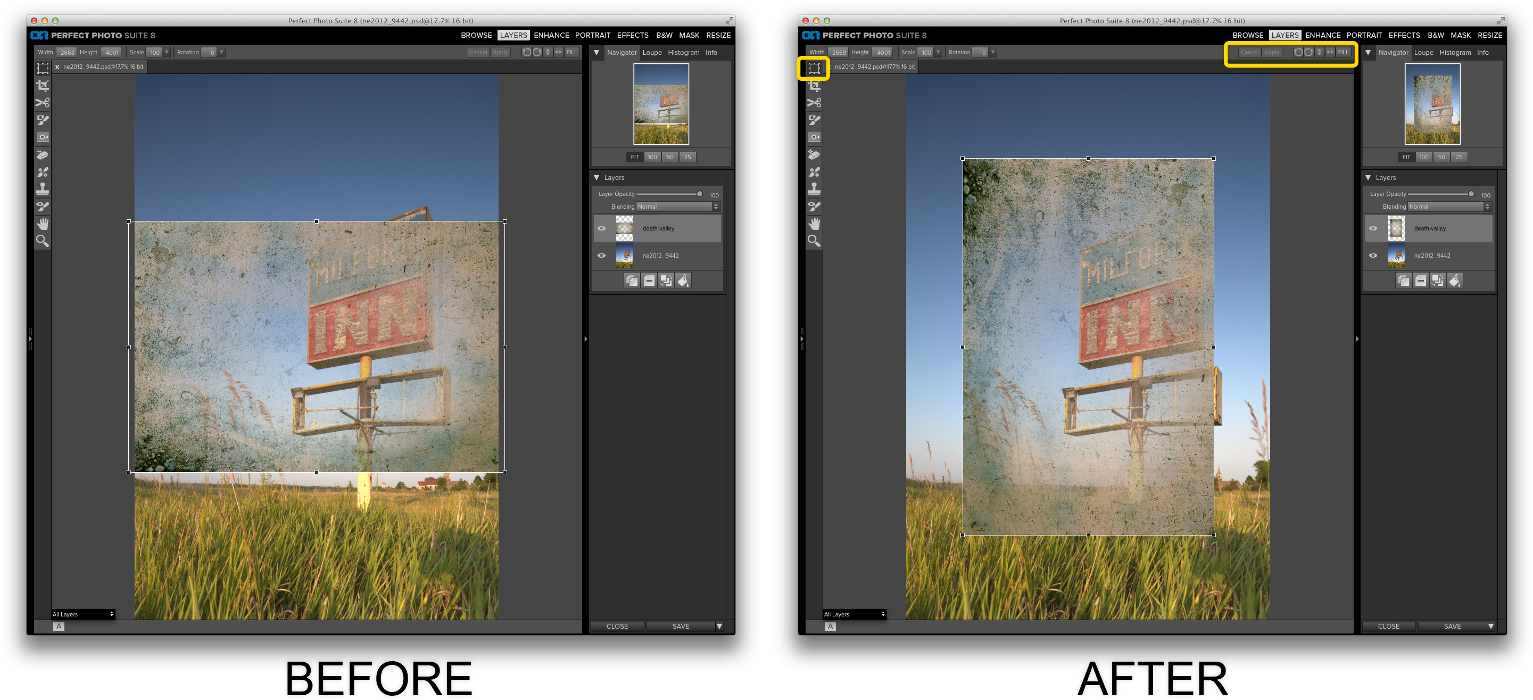
Task: Click flip vertical icon in BEFORE window
Action: [x=548, y=52]
